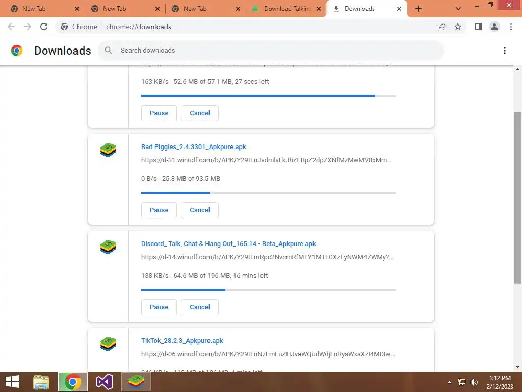The height and width of the screenshot is (392, 522).
Task: Open the Discord Talk, Chat & Hang Out apk link
Action: [x=228, y=243]
